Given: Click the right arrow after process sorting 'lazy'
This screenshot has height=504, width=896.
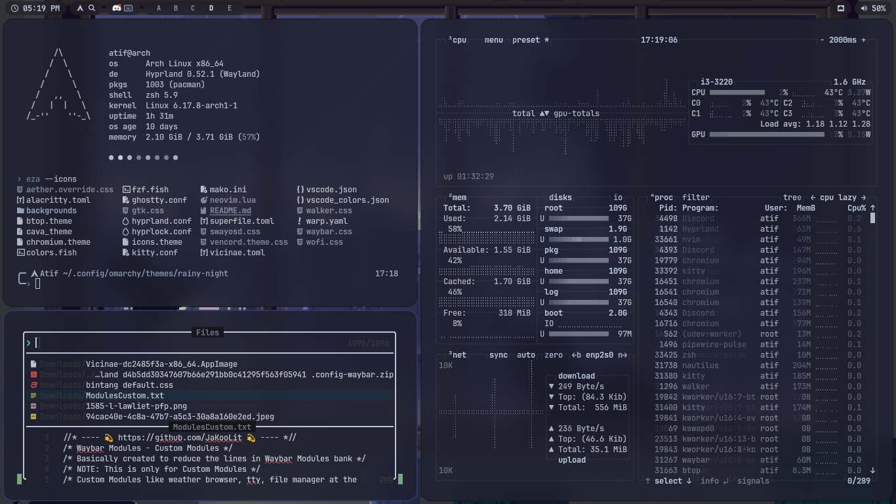Looking at the screenshot, I should [x=863, y=198].
